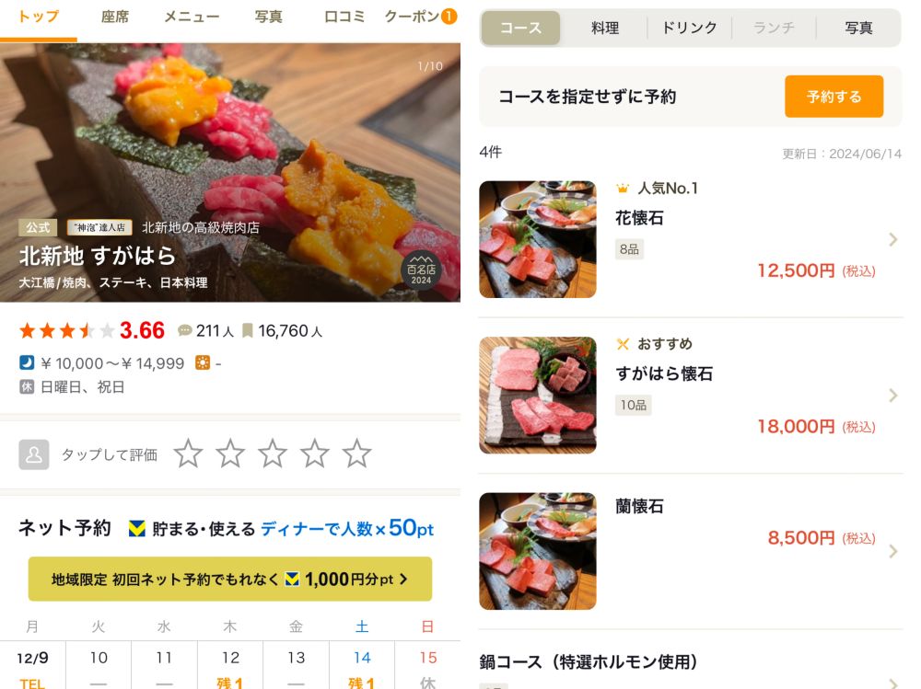Select Saturday 14 in reservation calendar

(x=362, y=666)
